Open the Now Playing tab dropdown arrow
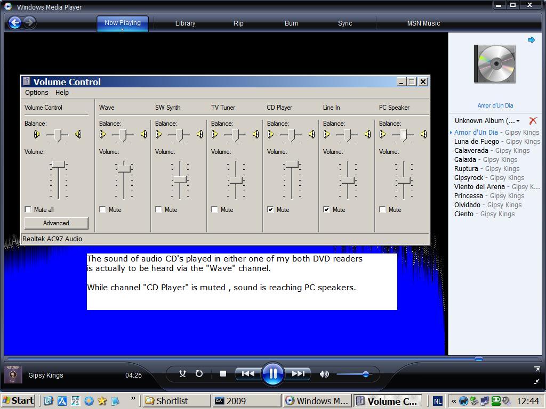 [x=122, y=30]
